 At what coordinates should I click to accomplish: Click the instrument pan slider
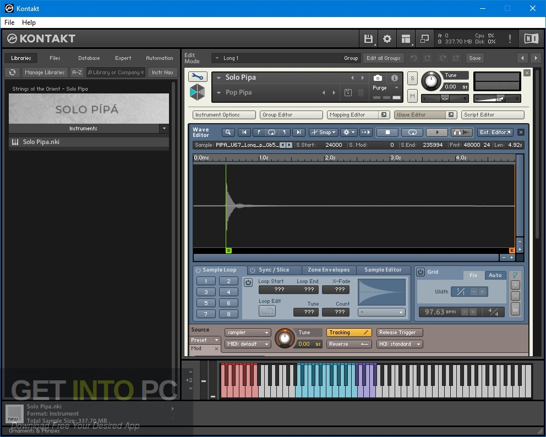click(x=445, y=99)
